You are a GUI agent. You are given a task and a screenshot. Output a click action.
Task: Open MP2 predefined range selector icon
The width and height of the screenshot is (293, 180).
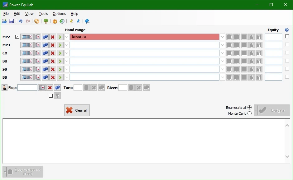(27, 37)
